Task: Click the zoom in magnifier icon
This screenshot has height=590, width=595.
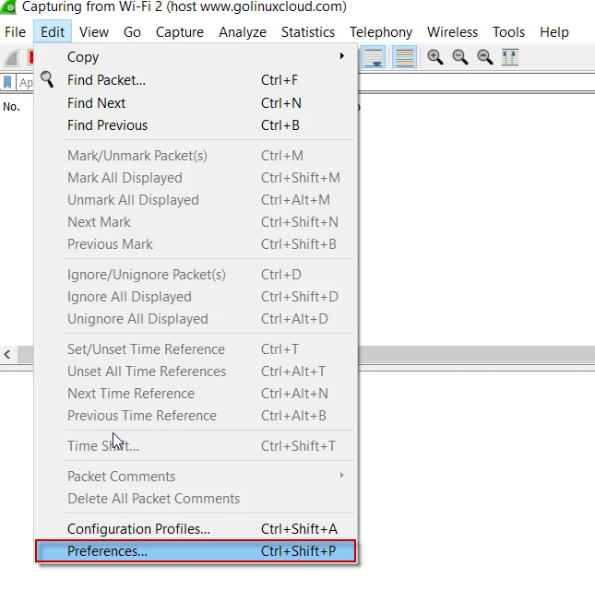Action: [x=435, y=57]
